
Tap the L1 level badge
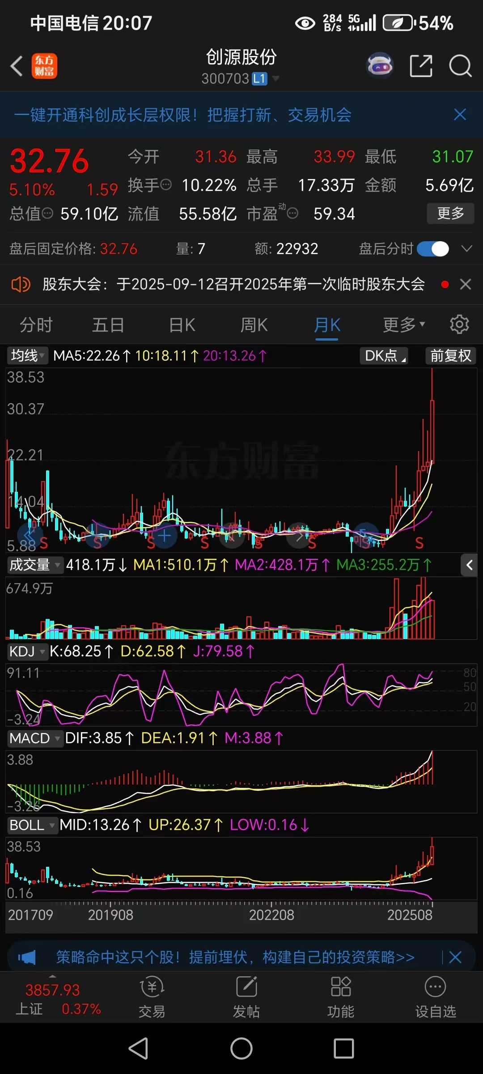tap(260, 79)
